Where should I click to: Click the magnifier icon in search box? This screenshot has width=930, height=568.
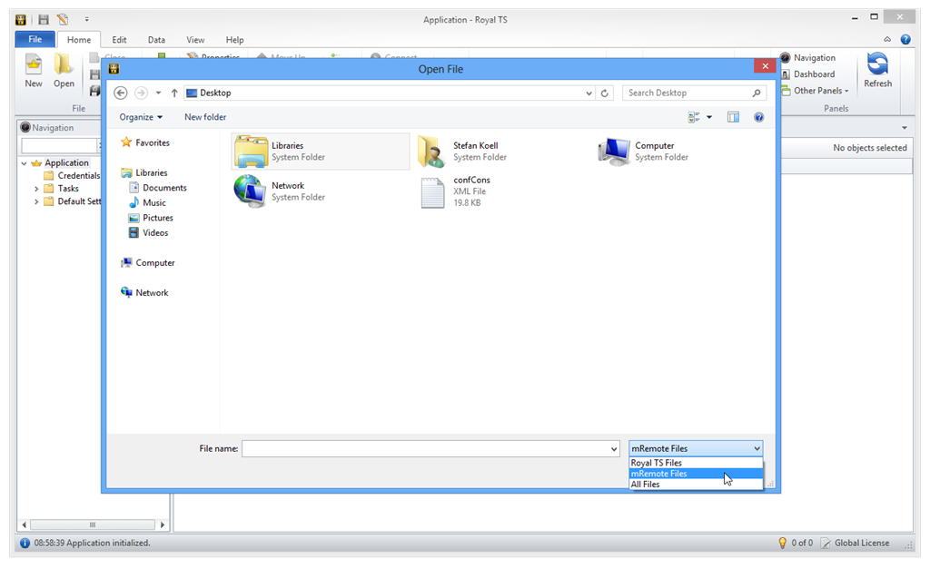757,93
